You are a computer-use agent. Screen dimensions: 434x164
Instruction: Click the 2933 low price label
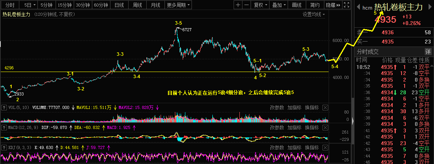[x=19, y=94]
